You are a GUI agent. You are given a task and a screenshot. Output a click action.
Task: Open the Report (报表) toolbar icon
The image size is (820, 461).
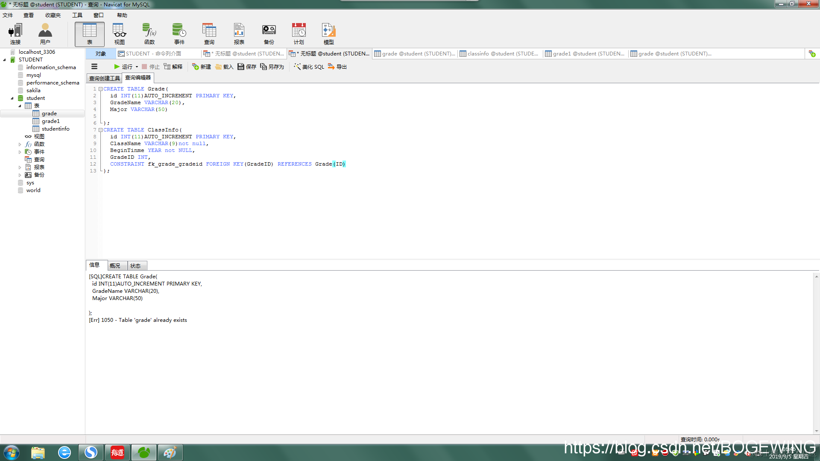[239, 34]
